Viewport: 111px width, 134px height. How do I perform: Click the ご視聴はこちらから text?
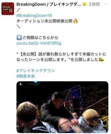click(x=40, y=38)
